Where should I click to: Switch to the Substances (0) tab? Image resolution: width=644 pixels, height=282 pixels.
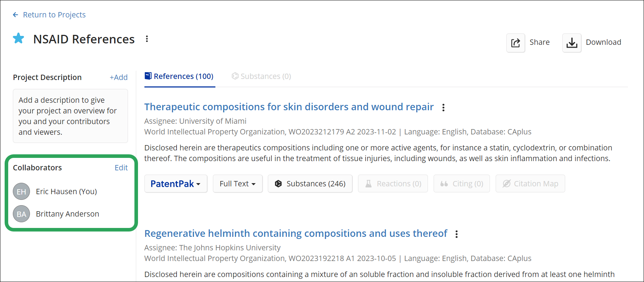(x=261, y=76)
